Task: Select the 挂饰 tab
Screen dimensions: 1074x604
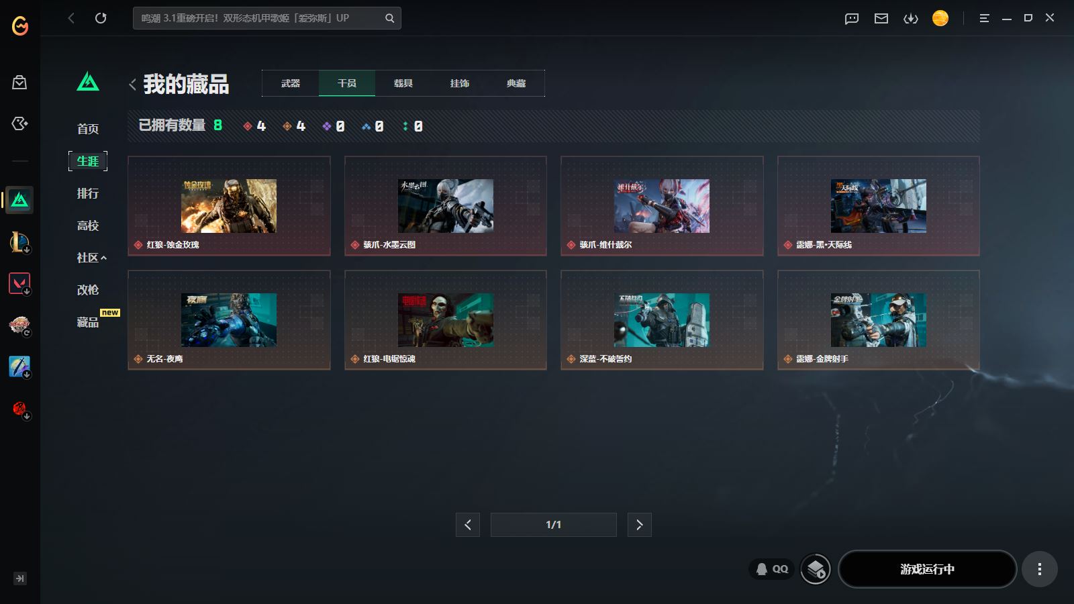Action: 460,83
